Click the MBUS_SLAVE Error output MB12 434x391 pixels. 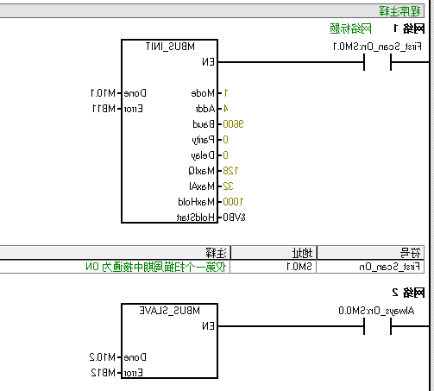tap(104, 373)
